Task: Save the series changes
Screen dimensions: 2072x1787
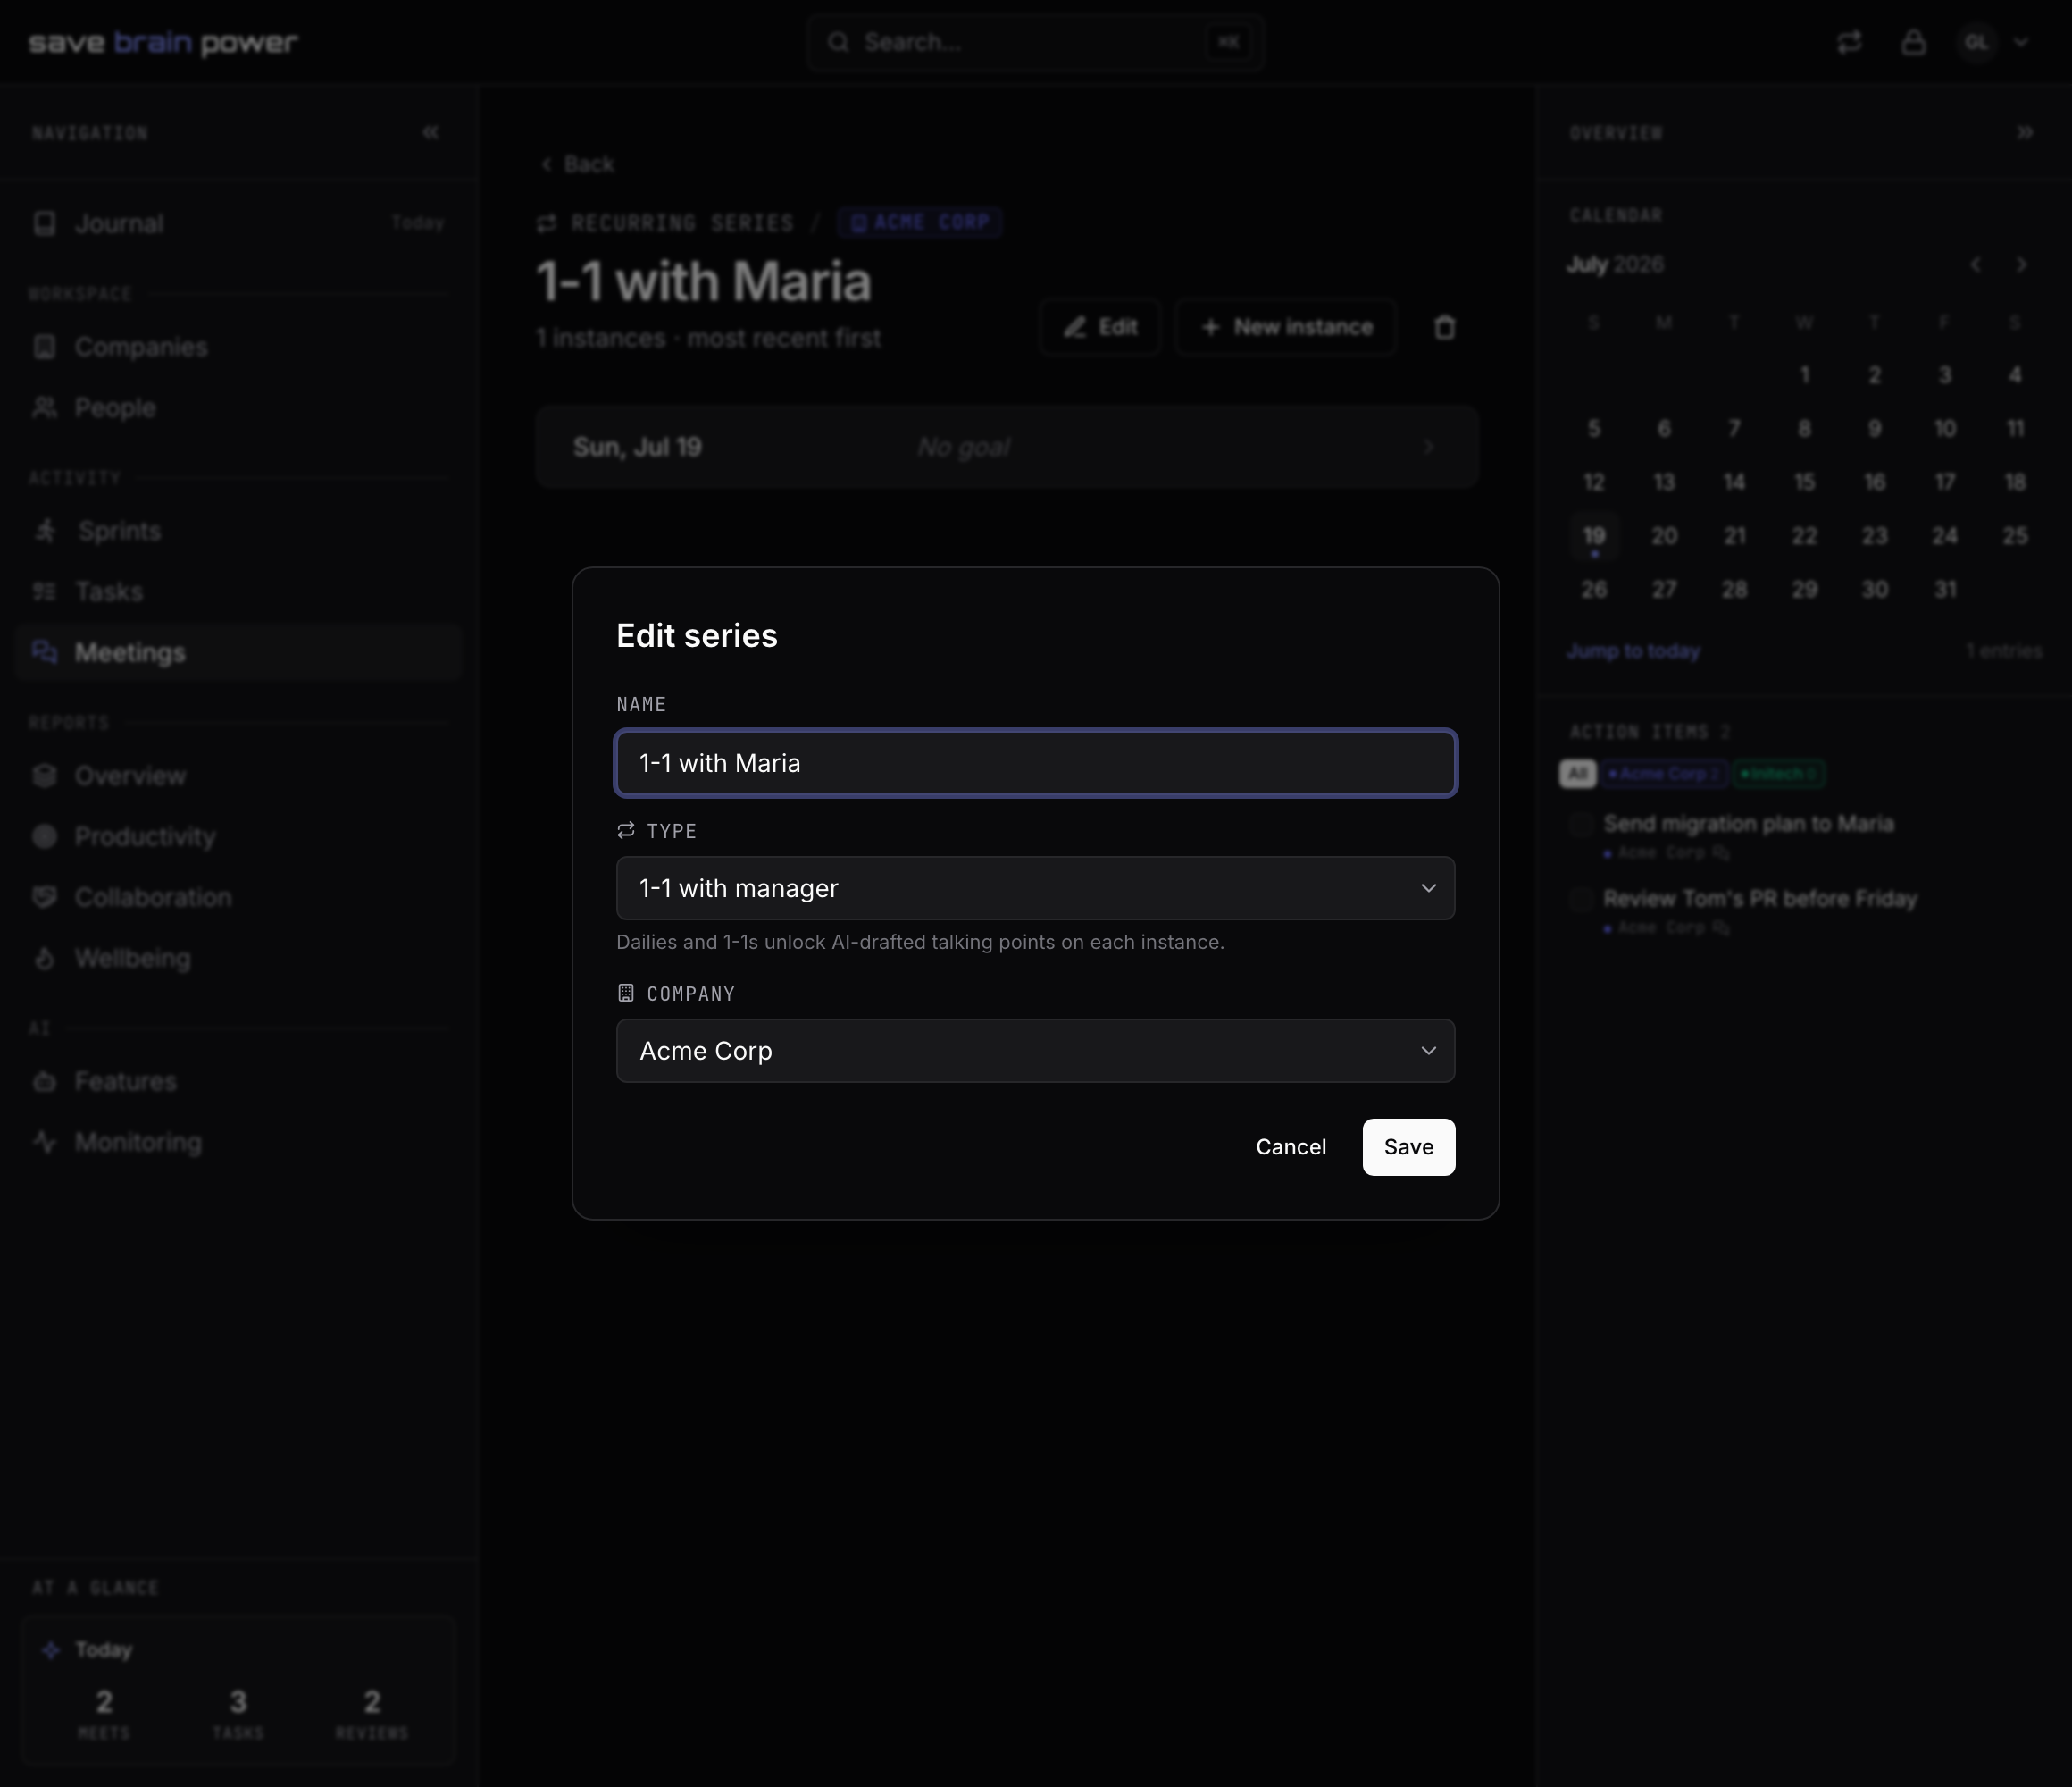Action: [1408, 1146]
